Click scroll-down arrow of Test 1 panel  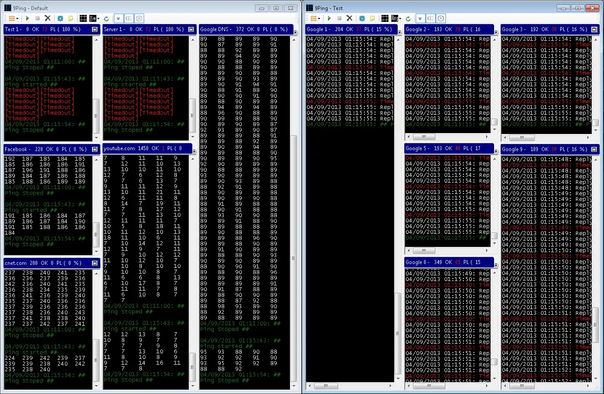(96, 138)
